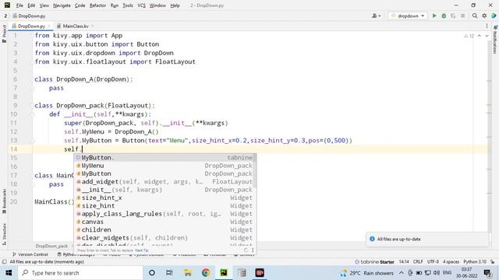Open the user account icon menu
Image resolution: width=499 pixels, height=280 pixels.
point(376,16)
